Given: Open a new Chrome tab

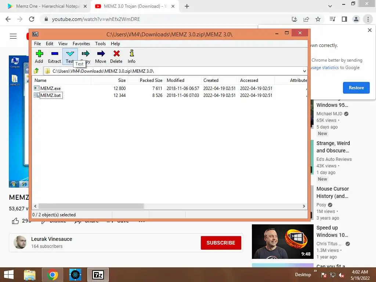Looking at the screenshot, I should click(187, 6).
